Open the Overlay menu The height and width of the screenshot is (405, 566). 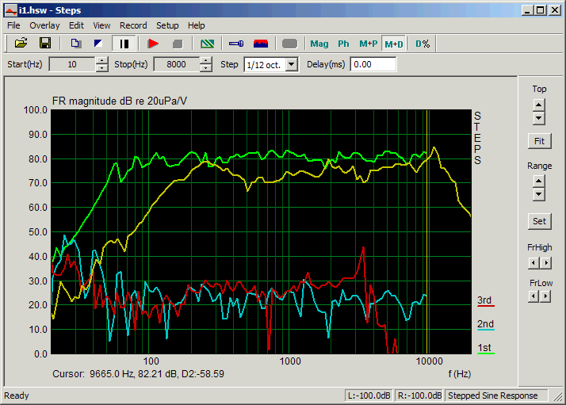point(44,25)
